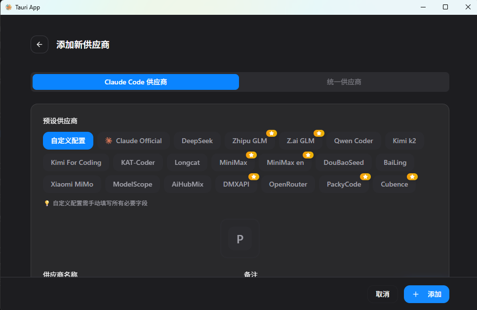Click the 取消 cancel button

pos(382,294)
